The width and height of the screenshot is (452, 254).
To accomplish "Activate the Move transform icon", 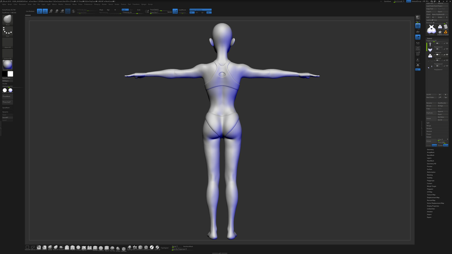I will 51,11.
